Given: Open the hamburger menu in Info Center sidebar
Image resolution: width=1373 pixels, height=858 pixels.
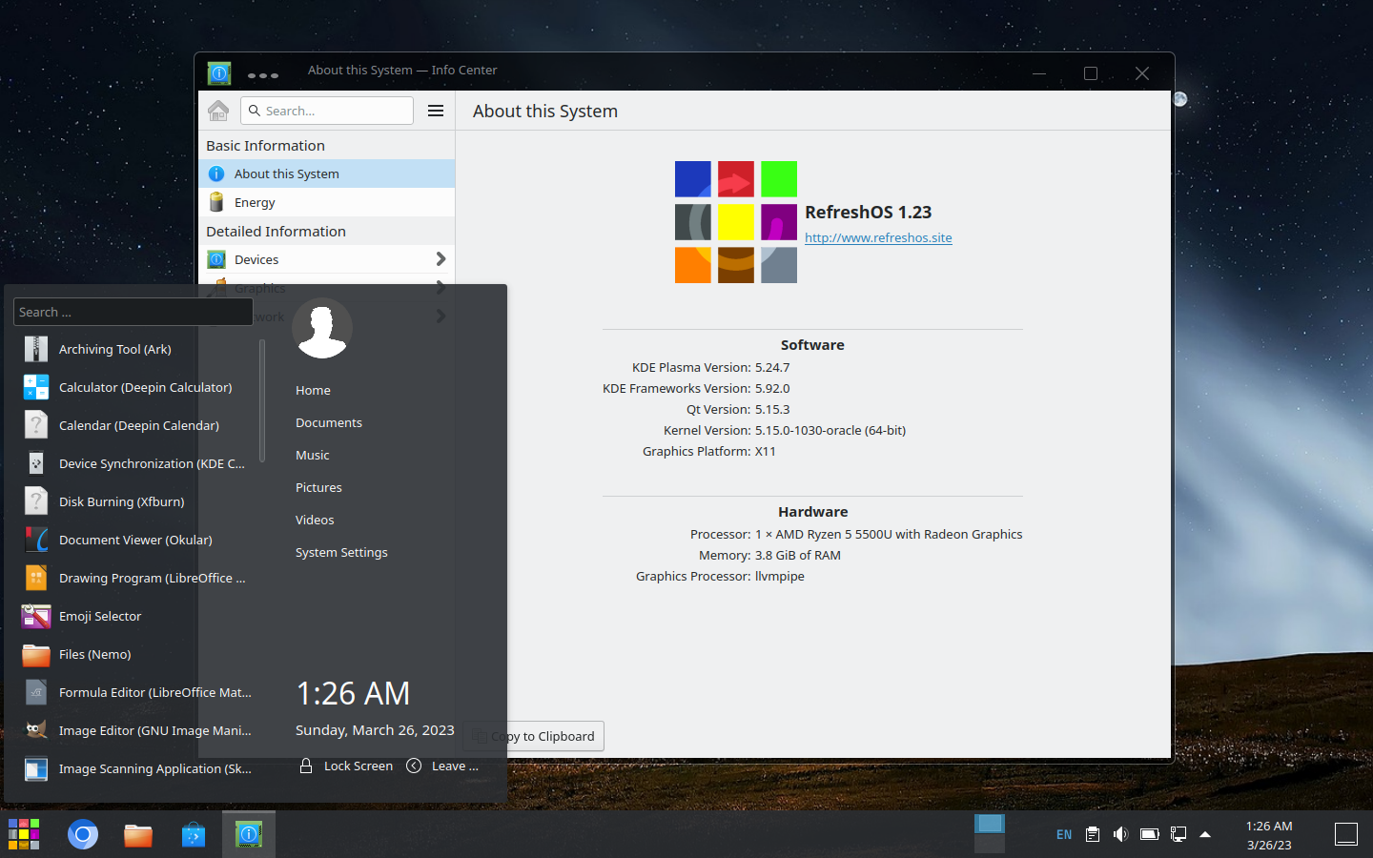Looking at the screenshot, I should [436, 111].
